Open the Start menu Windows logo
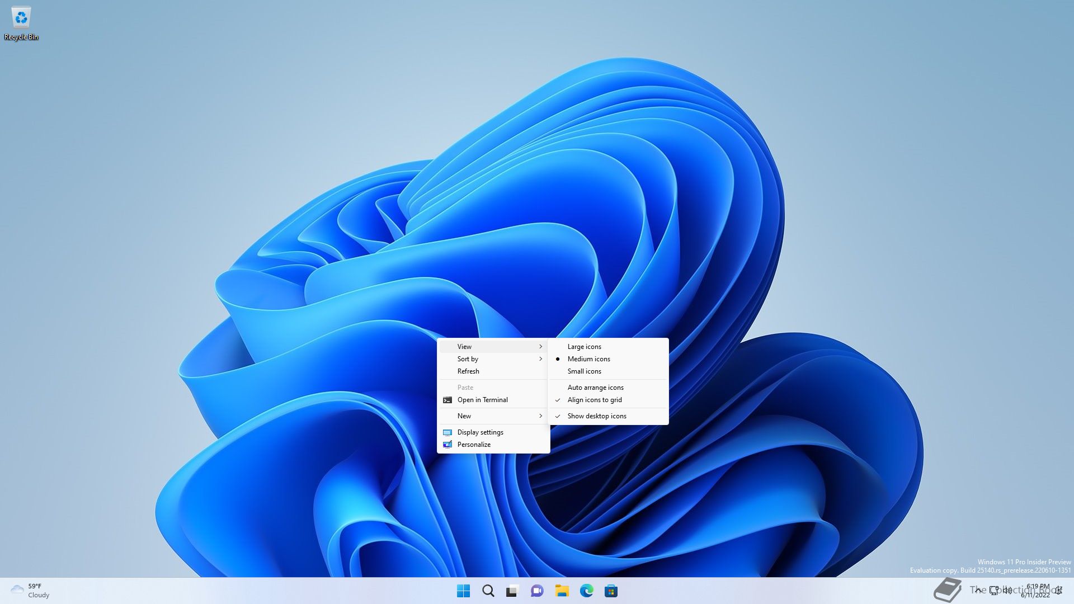Viewport: 1074px width, 604px height. click(x=463, y=591)
